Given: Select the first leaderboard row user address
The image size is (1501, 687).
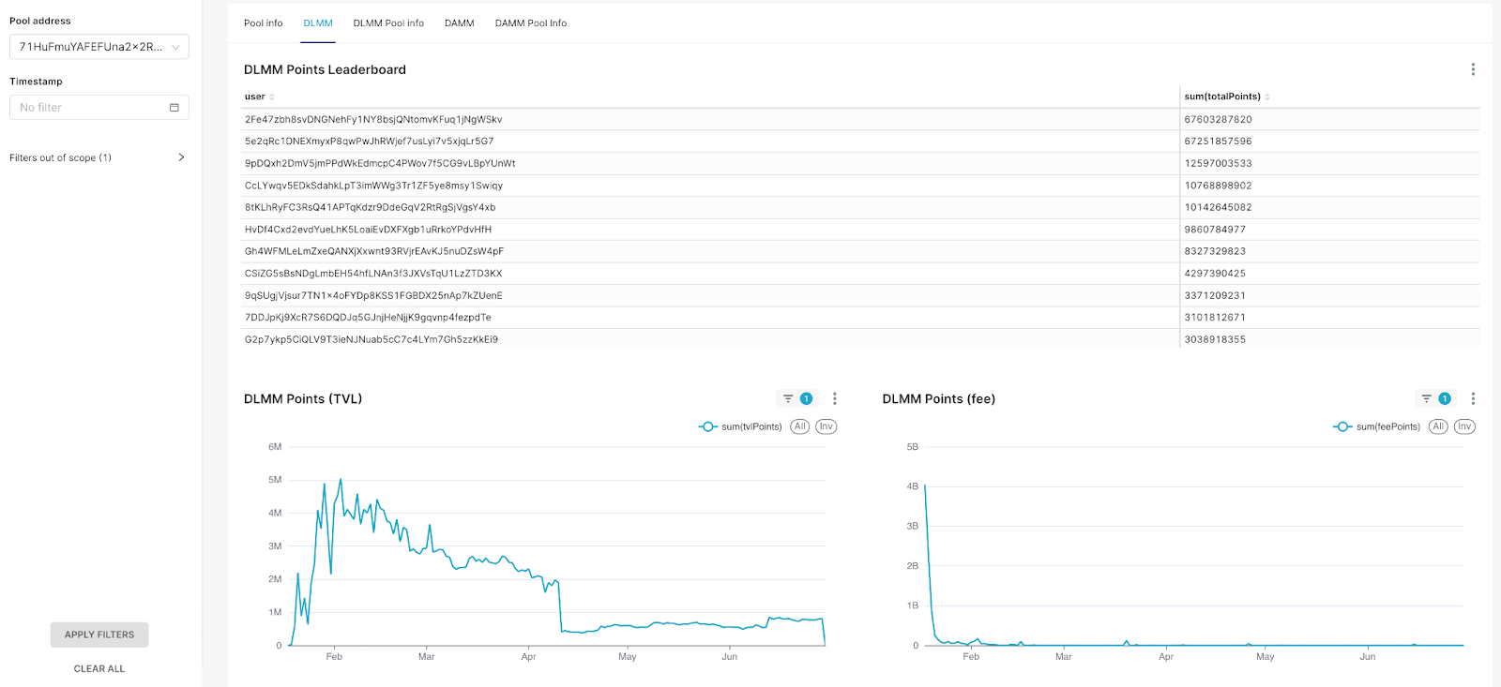Looking at the screenshot, I should coord(373,120).
